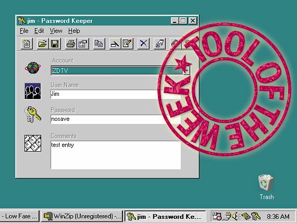Save using the floppy disk icon
This screenshot has width=297, height=223.
pos(55,44)
